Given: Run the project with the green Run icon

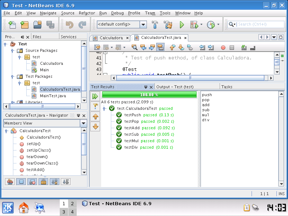Looking at the screenshot, I should pos(182,25).
